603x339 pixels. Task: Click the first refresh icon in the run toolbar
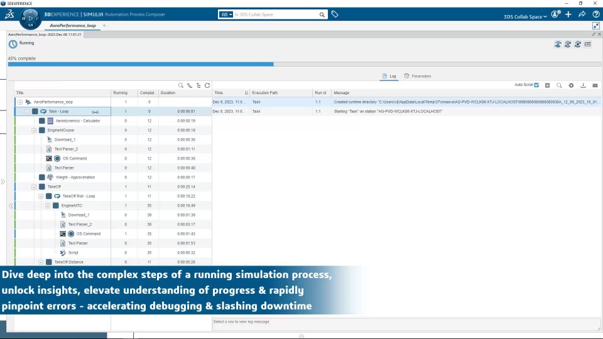558,44
